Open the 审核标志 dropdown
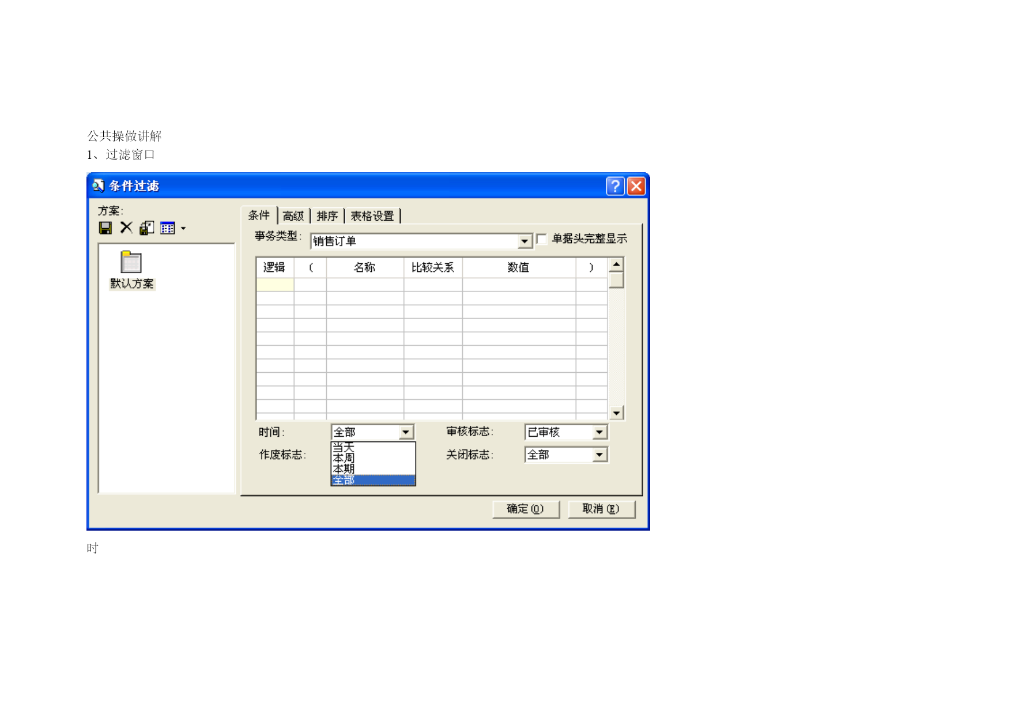This screenshot has height=715, width=1011. point(599,432)
